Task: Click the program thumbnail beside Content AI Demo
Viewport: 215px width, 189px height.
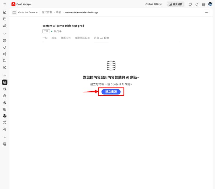Action: pyautogui.click(x=14, y=12)
